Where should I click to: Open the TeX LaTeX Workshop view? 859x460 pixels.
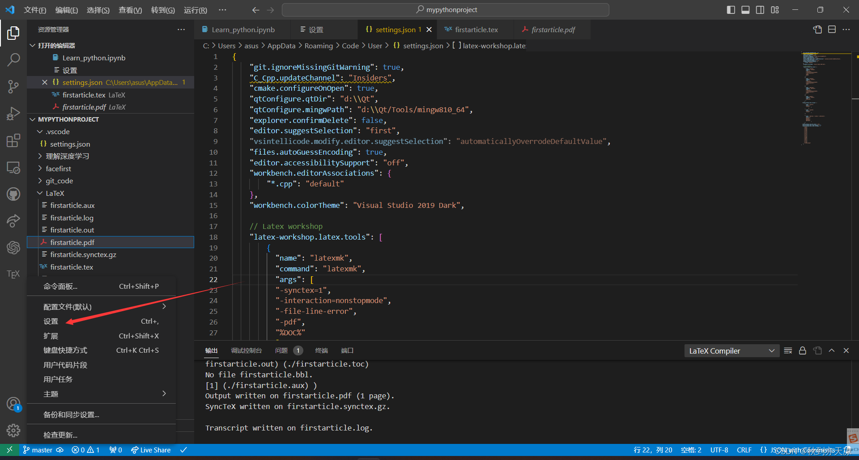(13, 274)
